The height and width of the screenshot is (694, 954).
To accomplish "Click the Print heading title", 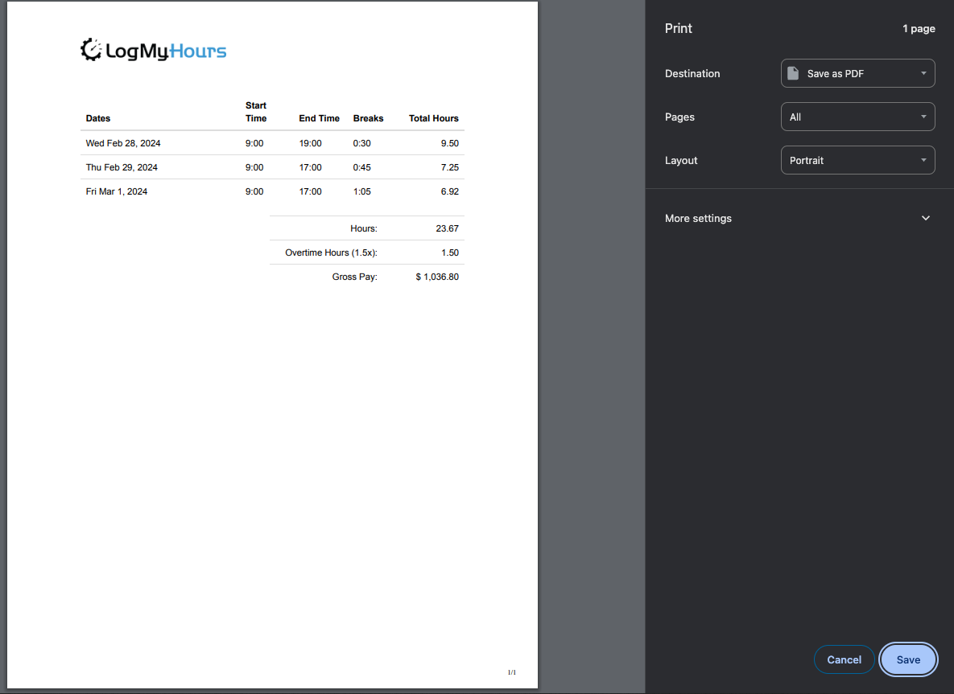I will coord(678,28).
